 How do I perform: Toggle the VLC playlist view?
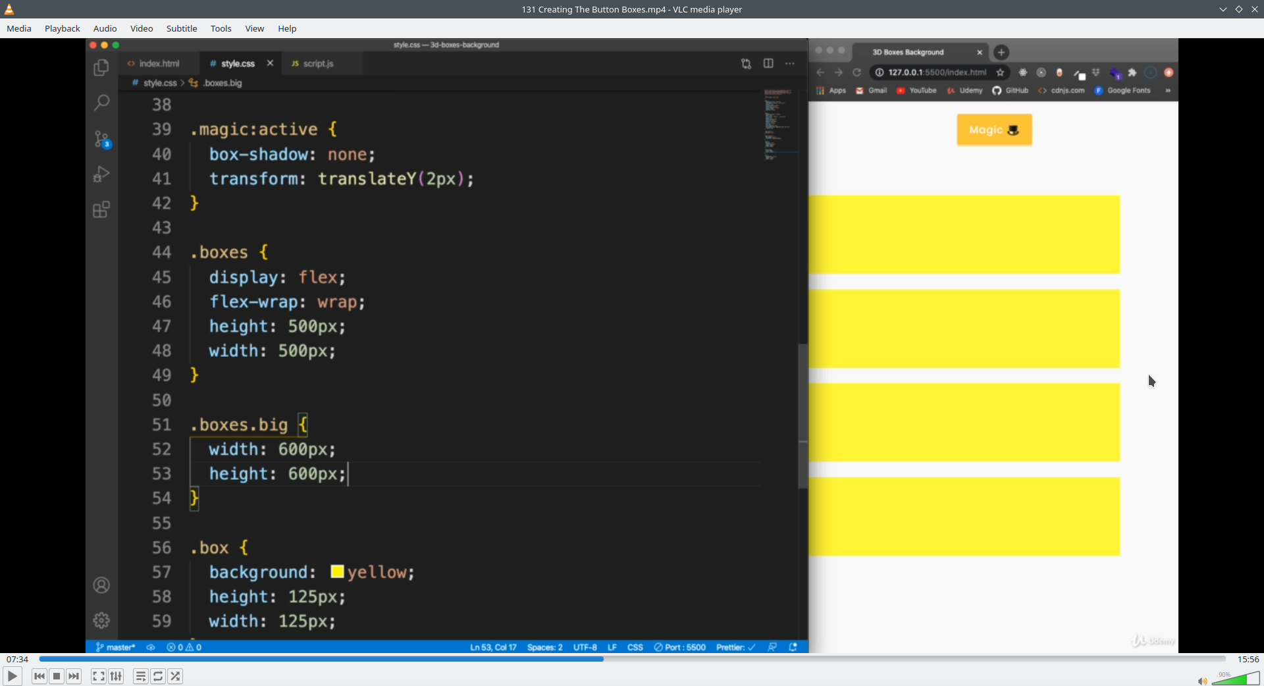click(140, 676)
